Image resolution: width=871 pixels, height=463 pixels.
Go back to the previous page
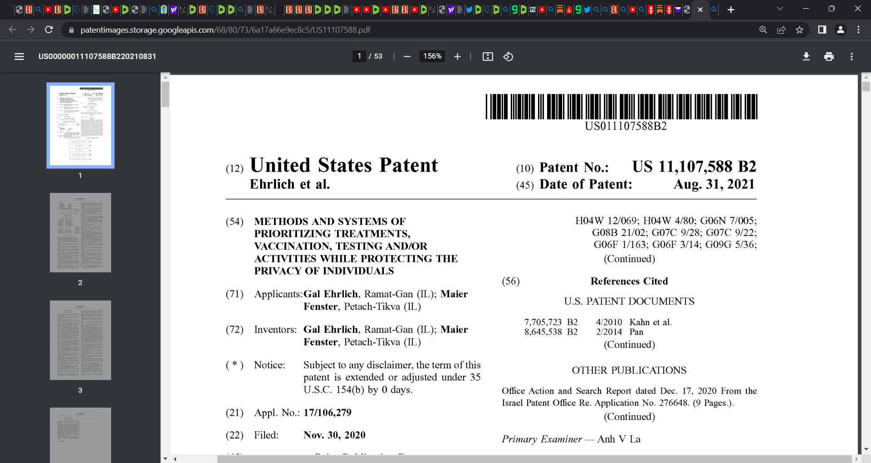pyautogui.click(x=12, y=30)
